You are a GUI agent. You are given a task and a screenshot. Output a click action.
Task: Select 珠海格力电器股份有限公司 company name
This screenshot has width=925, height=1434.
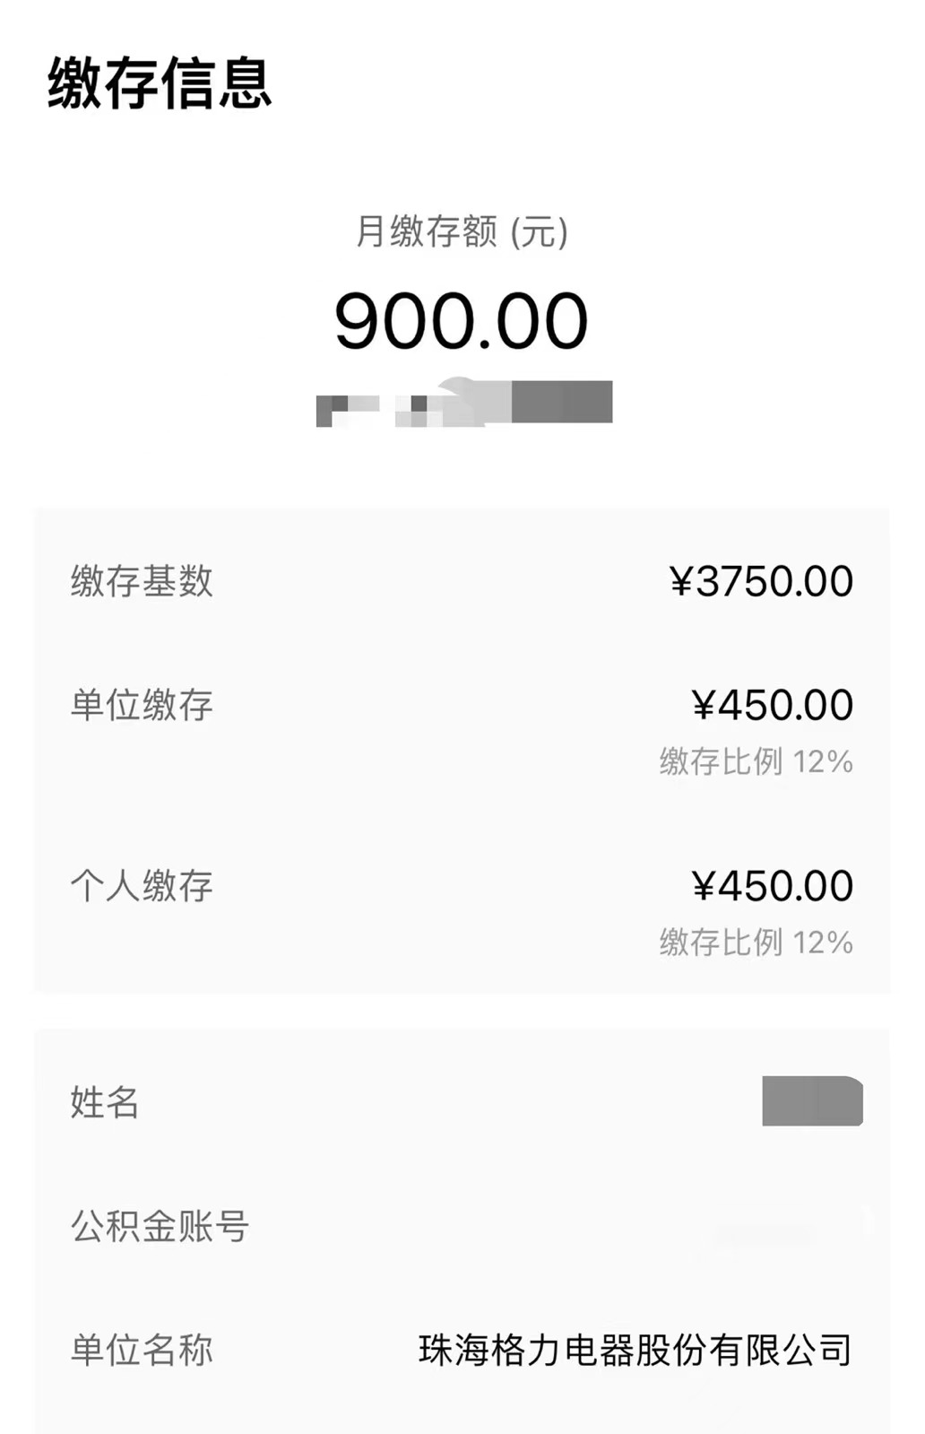[x=635, y=1350]
